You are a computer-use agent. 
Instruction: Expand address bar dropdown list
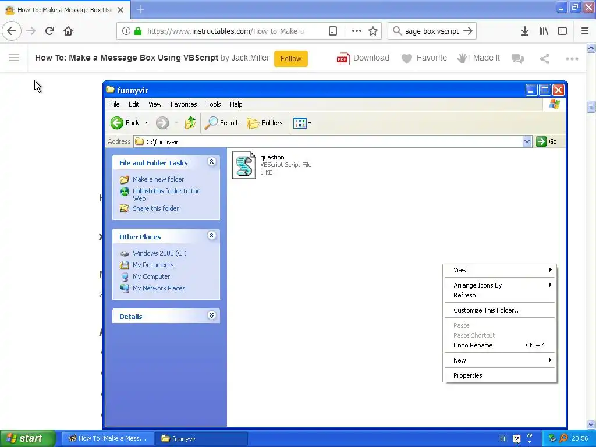(x=527, y=141)
